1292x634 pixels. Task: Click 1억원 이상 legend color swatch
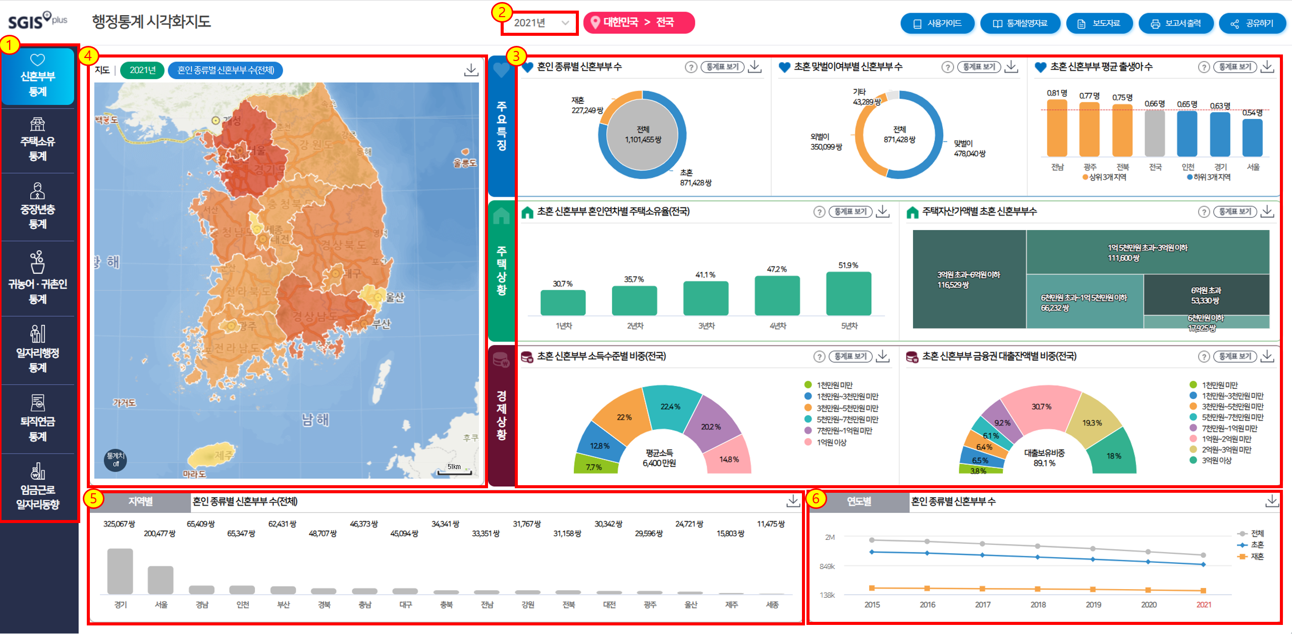point(808,442)
